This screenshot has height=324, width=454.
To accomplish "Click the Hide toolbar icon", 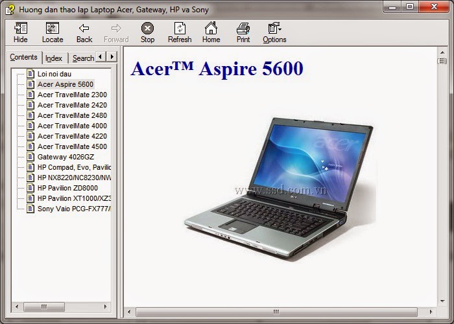I will (21, 29).
